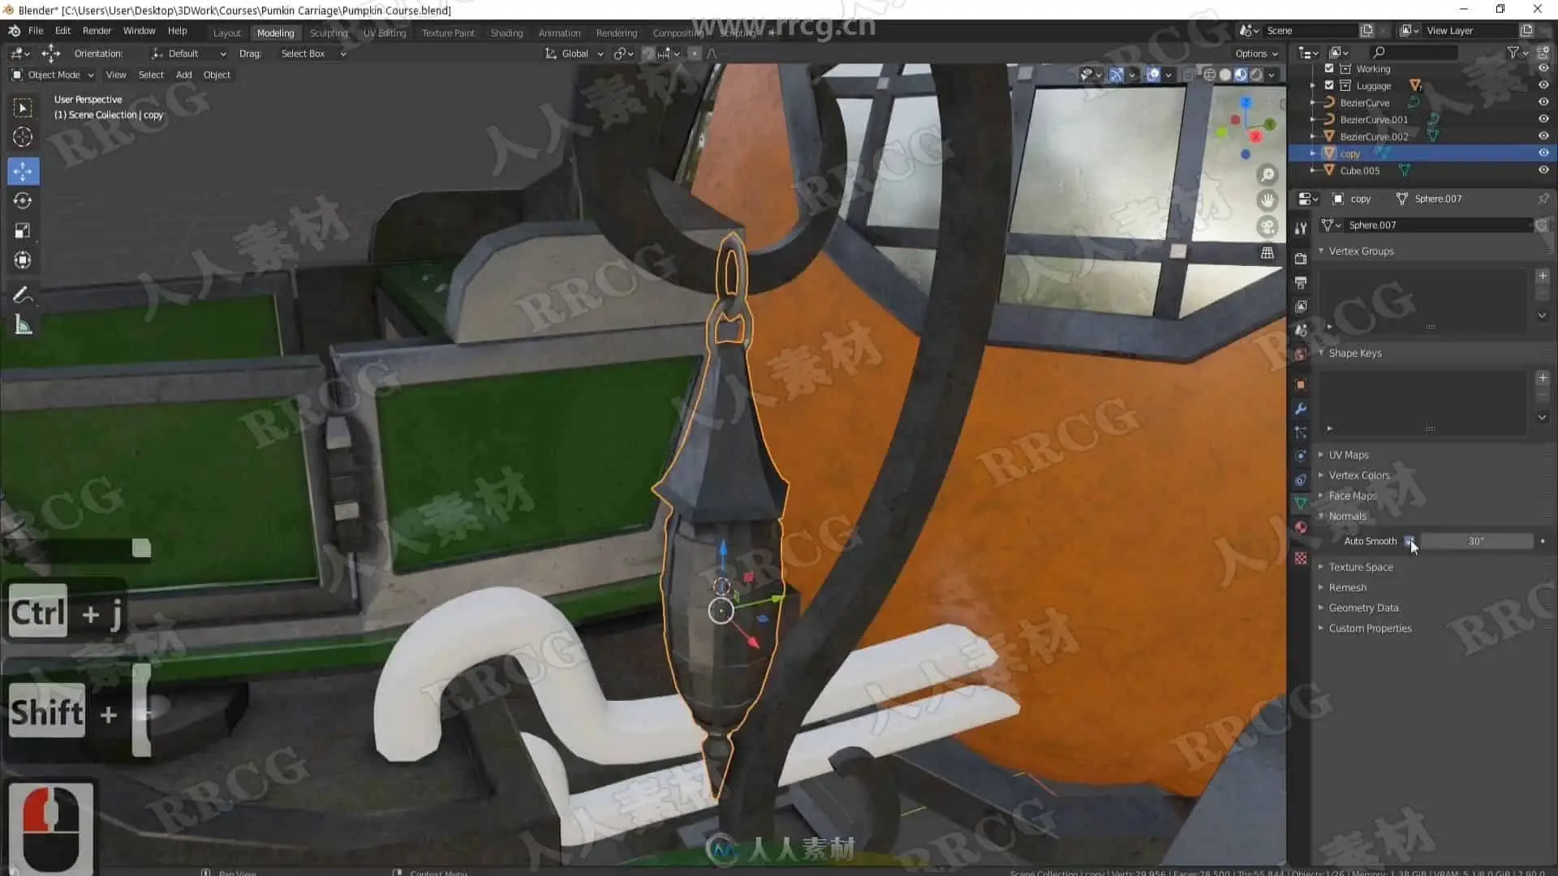Toggle the Auto Smooth checkbox

1410,541
